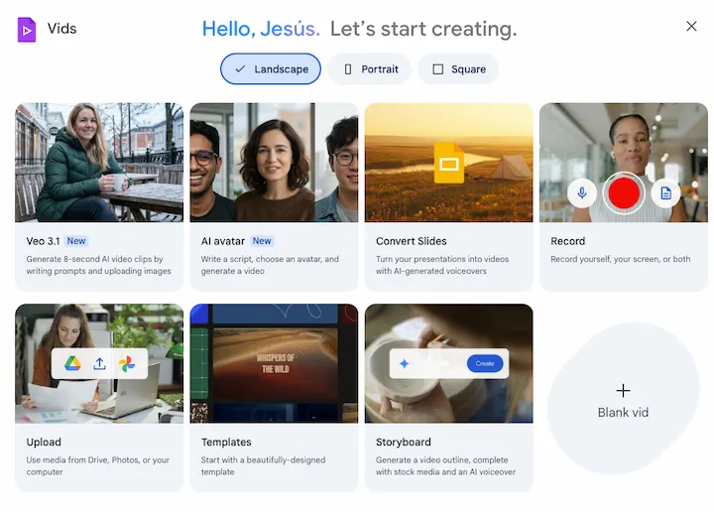Open the Veo 3.1 card thumbnail
This screenshot has width=714, height=512.
[99, 163]
